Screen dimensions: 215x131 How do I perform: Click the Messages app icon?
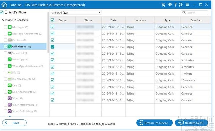click(x=10, y=27)
